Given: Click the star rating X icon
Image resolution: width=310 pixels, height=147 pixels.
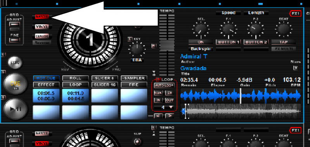Looking at the screenshot, I should click(296, 68).
